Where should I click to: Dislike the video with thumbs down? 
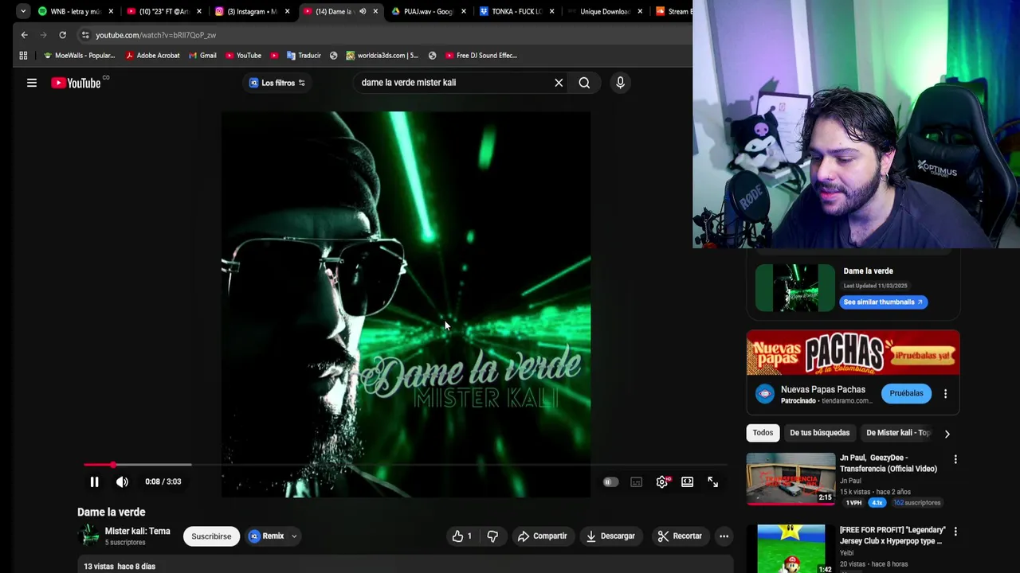click(492, 536)
